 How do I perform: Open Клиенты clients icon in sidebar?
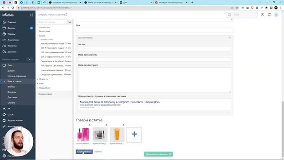click(x=4, y=46)
